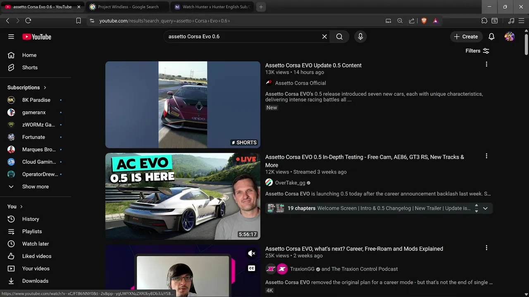
Task: Close the YouTube browser tab
Action: 79,7
